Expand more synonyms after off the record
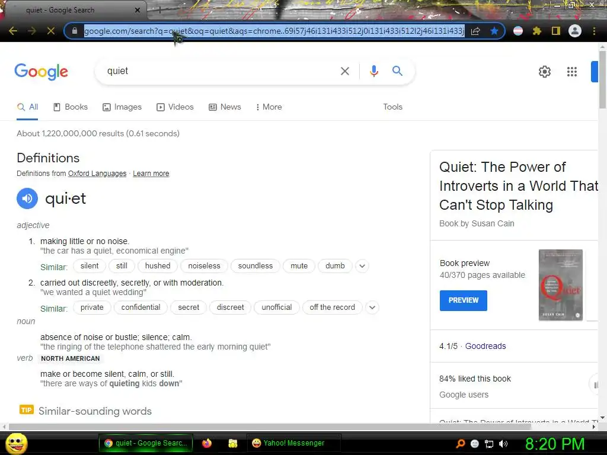Viewport: 607px width, 455px height. 372,307
